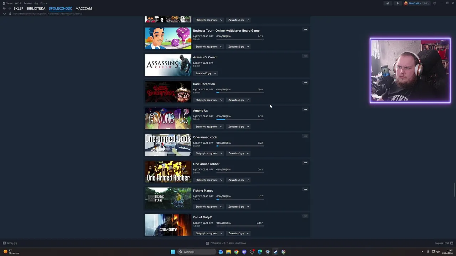
Task: Open the weather widget on the taskbar
Action: point(11,252)
